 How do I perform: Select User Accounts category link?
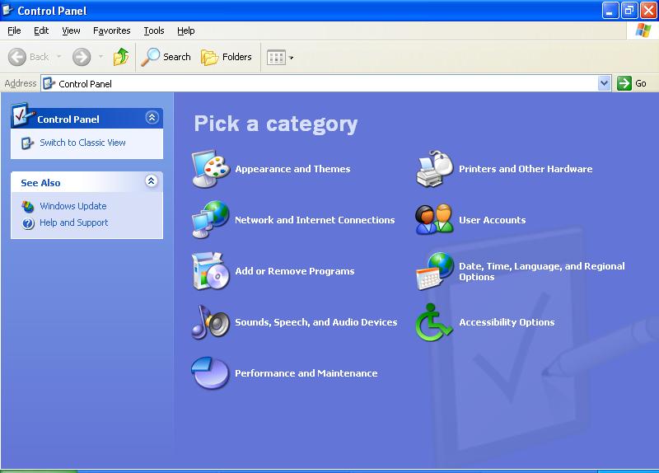[492, 220]
